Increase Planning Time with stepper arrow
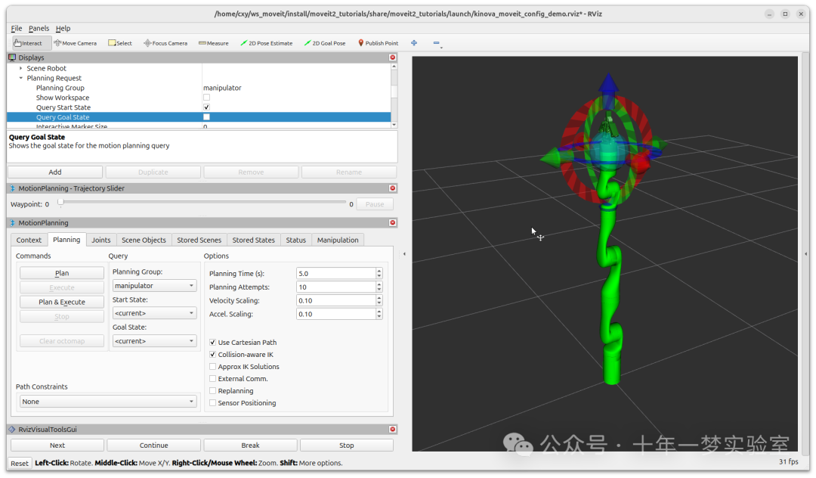Viewport: 816px width, 478px height. (379, 271)
